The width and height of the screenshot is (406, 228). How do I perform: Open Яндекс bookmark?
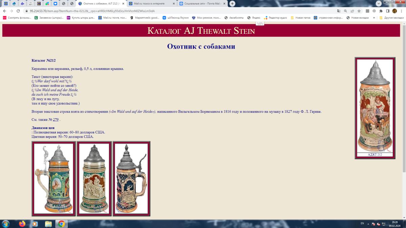pyautogui.click(x=254, y=18)
